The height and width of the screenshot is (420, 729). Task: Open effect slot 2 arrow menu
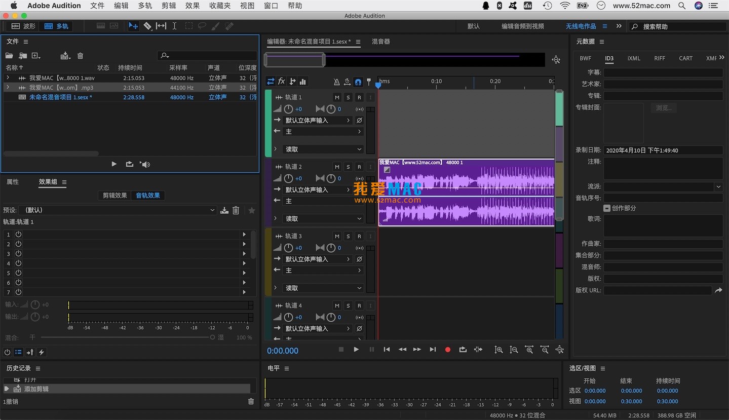pos(244,244)
